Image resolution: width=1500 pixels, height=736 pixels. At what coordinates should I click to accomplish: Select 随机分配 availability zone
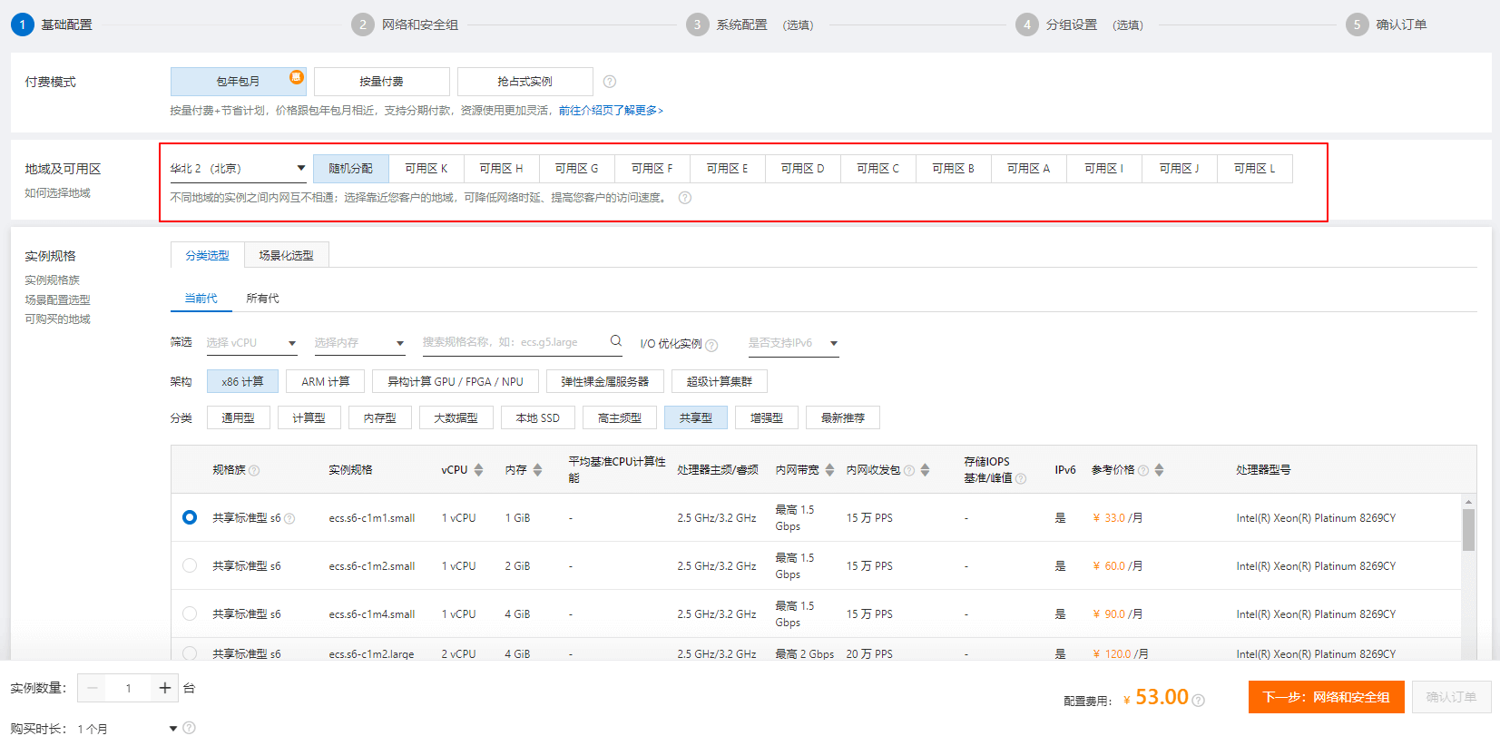[x=350, y=169]
